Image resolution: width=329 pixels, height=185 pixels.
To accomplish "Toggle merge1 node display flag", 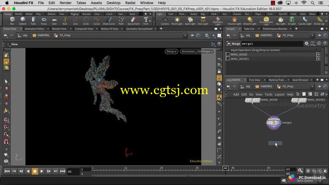I will point(279,123).
